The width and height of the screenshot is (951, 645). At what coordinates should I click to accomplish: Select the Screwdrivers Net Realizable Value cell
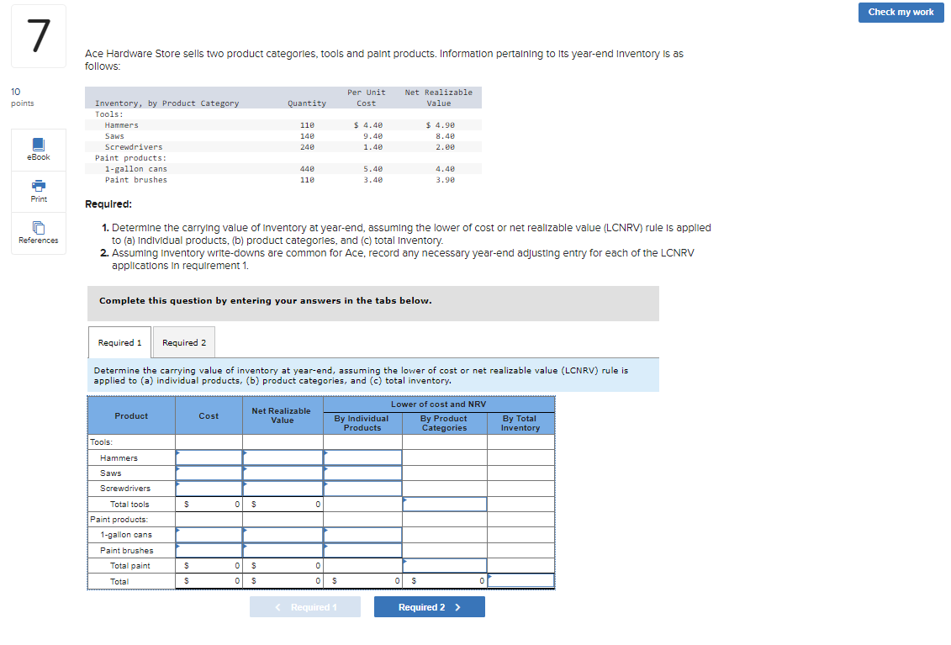coord(283,488)
